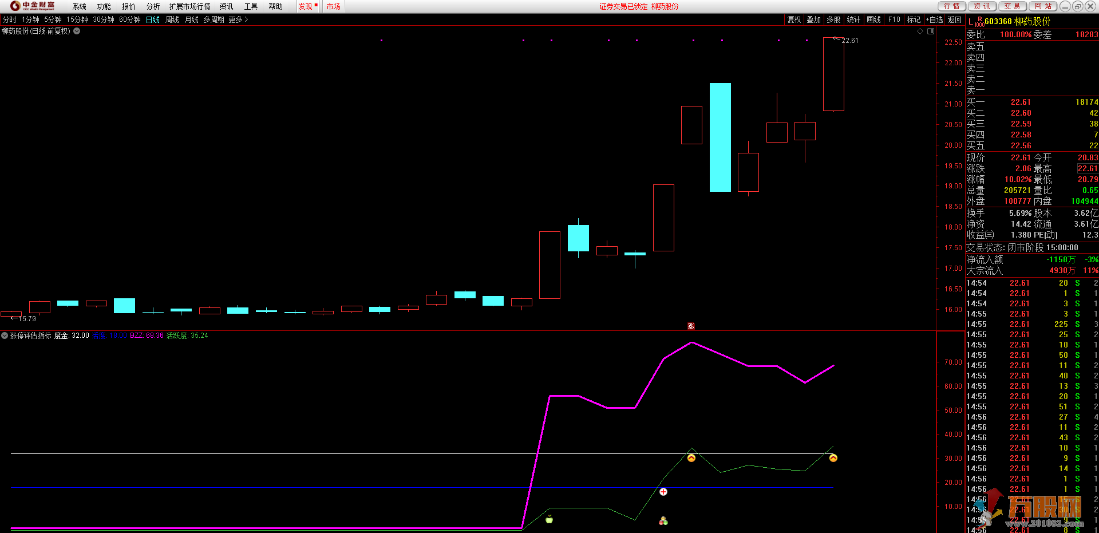Open the 分析 menu
This screenshot has width=1099, height=533.
(153, 6)
